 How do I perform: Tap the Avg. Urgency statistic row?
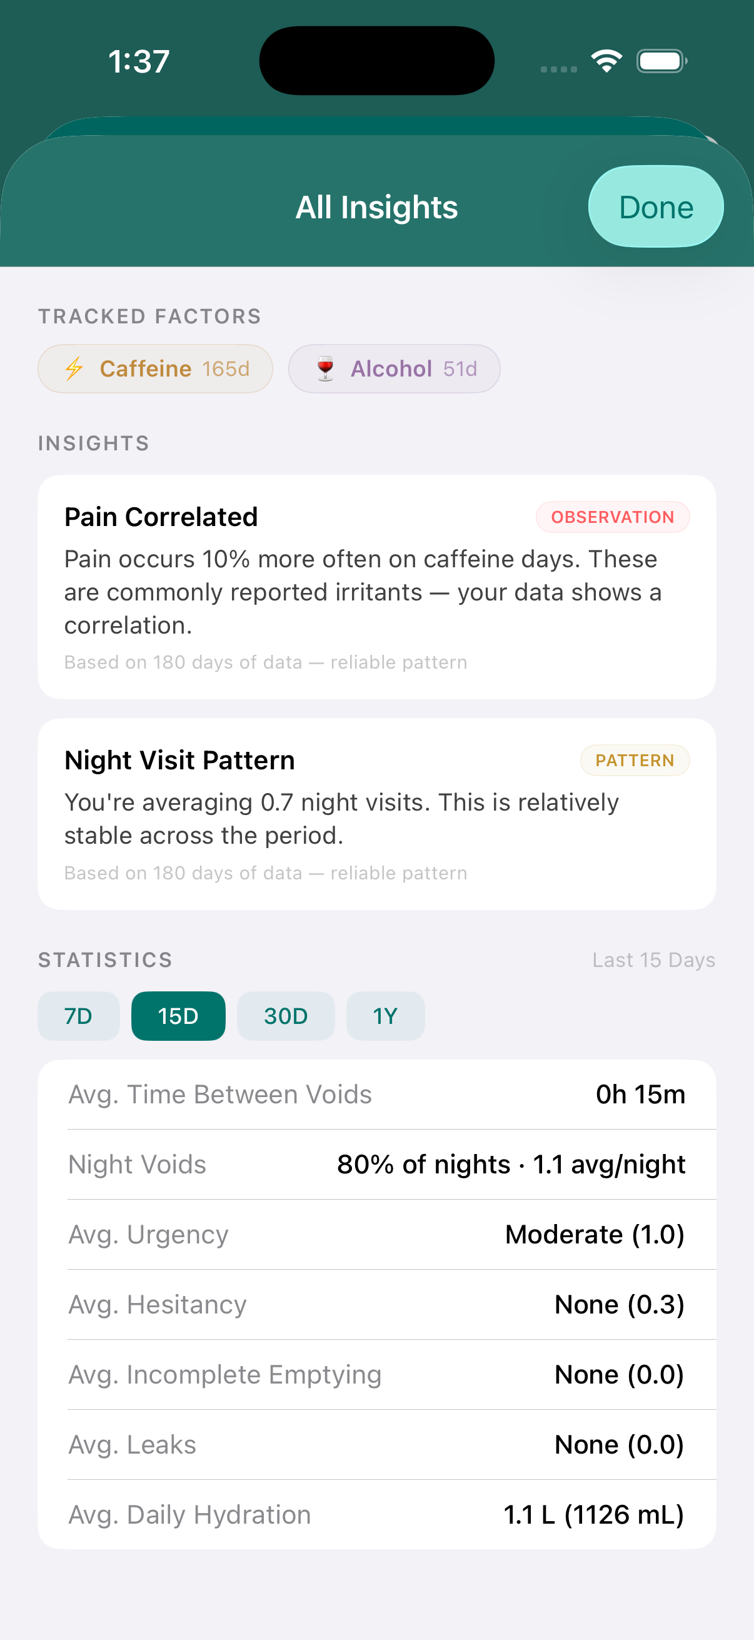pyautogui.click(x=376, y=1234)
